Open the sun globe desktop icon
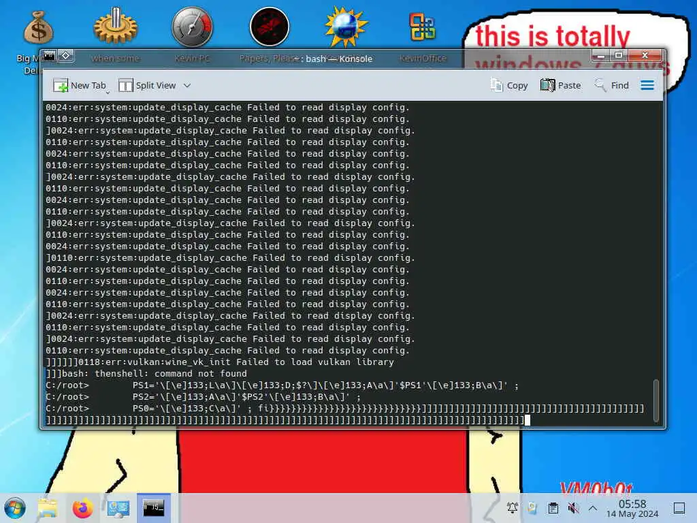Viewport: 697px width, 523px height. 346,27
